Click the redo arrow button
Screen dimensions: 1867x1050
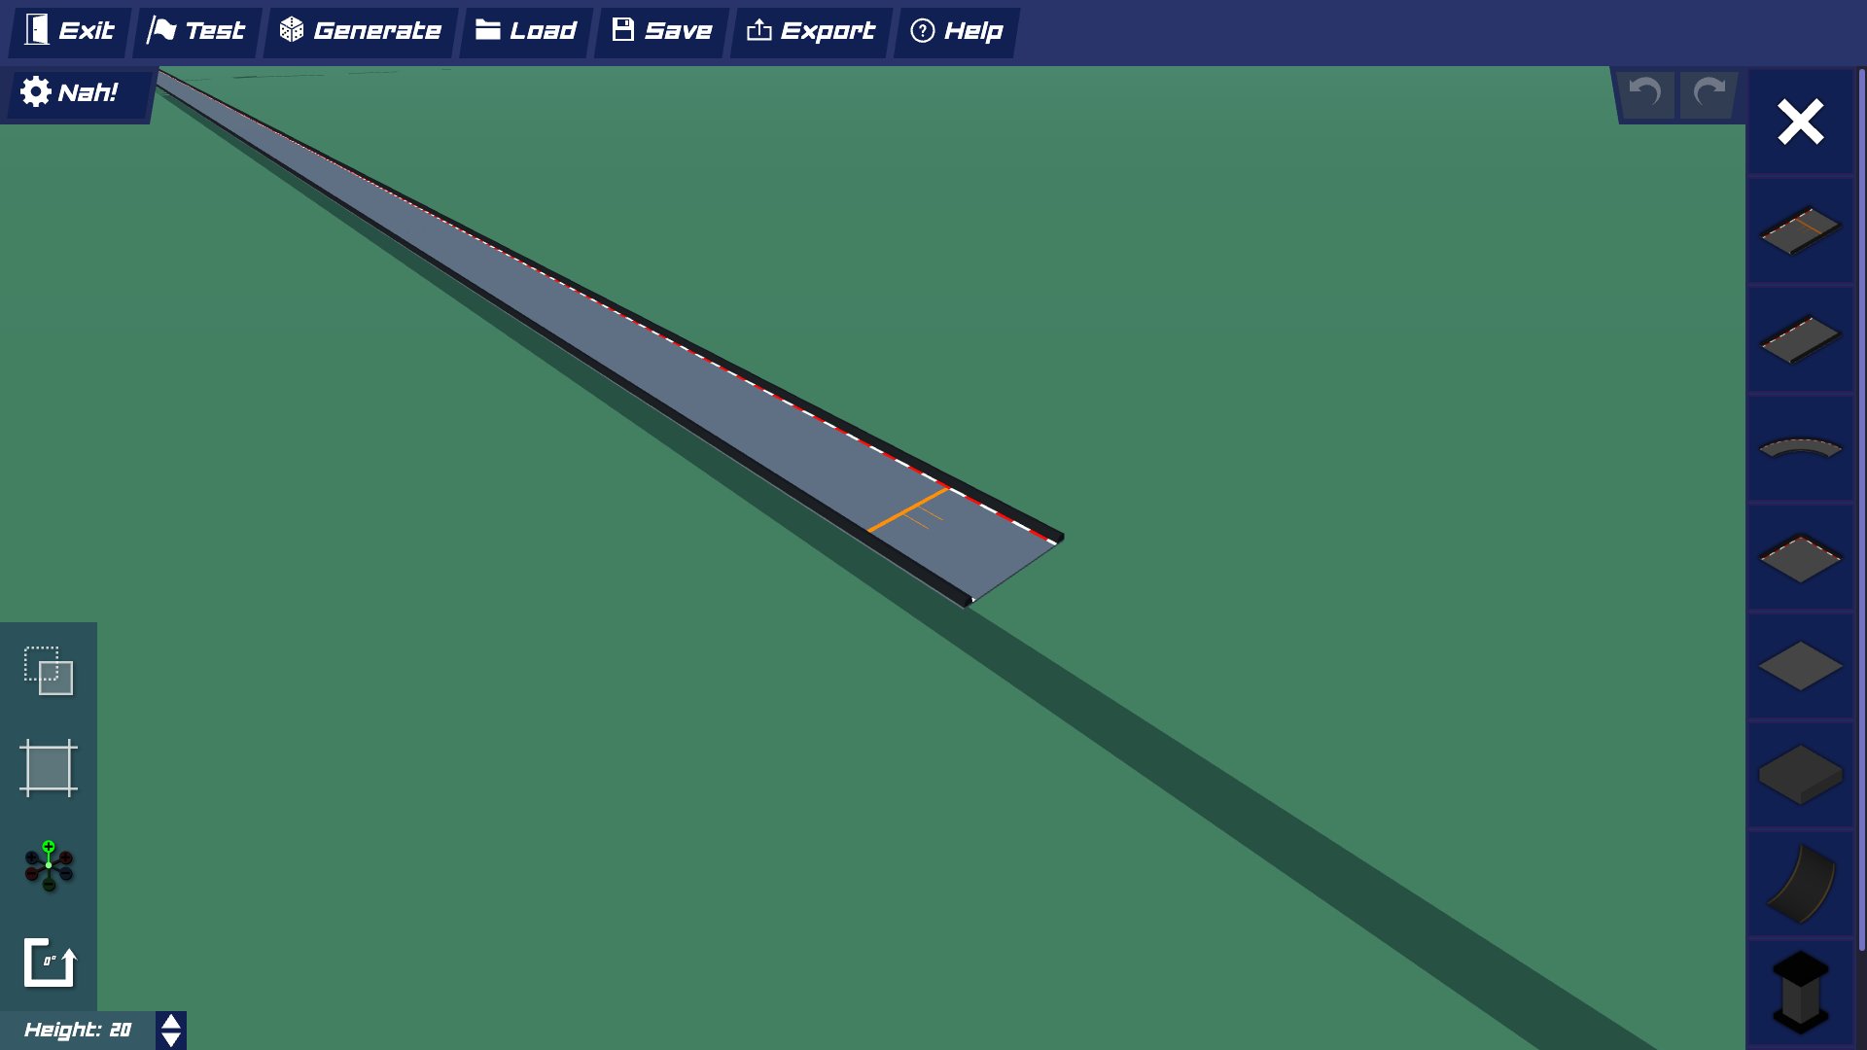(1707, 93)
